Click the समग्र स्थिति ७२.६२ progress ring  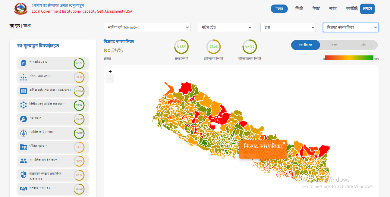(x=181, y=47)
